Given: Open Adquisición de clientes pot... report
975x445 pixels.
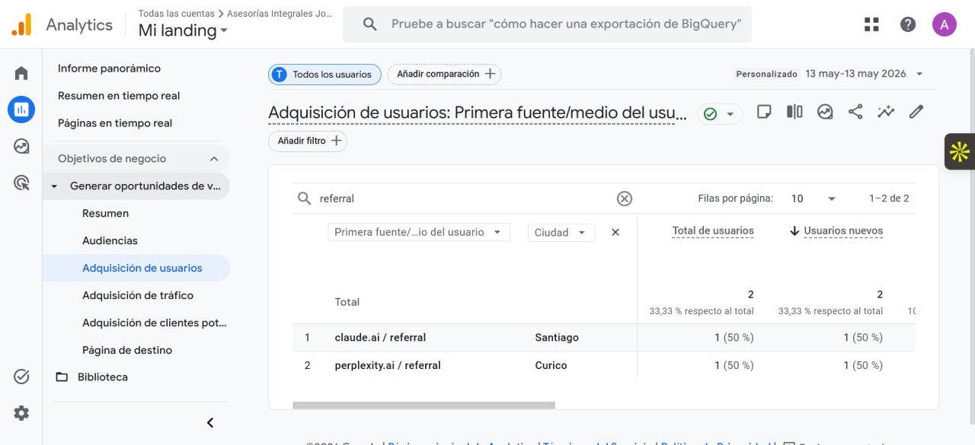Looking at the screenshot, I should [155, 323].
